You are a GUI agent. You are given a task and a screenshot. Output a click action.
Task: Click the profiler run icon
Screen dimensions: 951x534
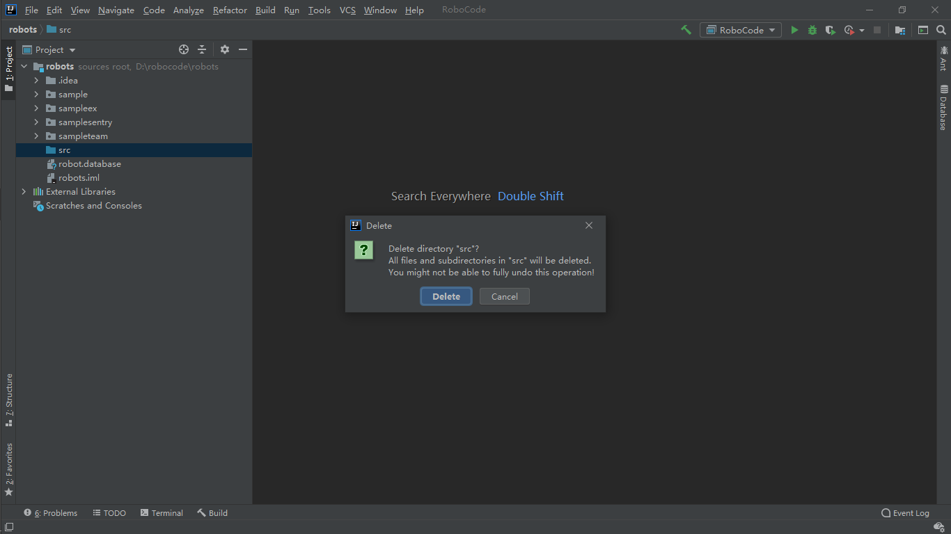[x=849, y=30]
